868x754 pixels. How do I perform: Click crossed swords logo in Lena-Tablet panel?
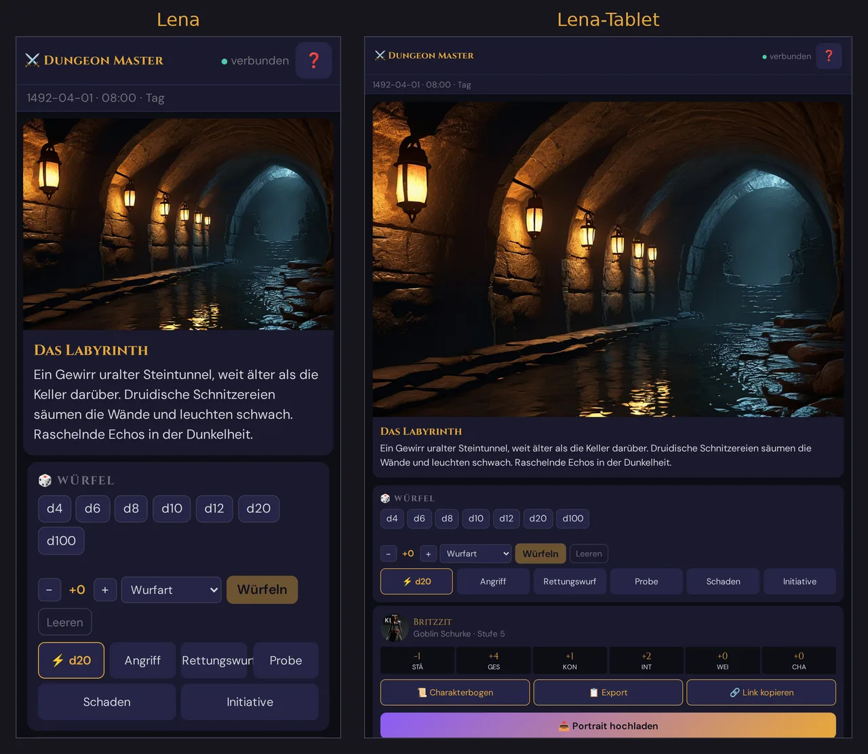point(380,56)
